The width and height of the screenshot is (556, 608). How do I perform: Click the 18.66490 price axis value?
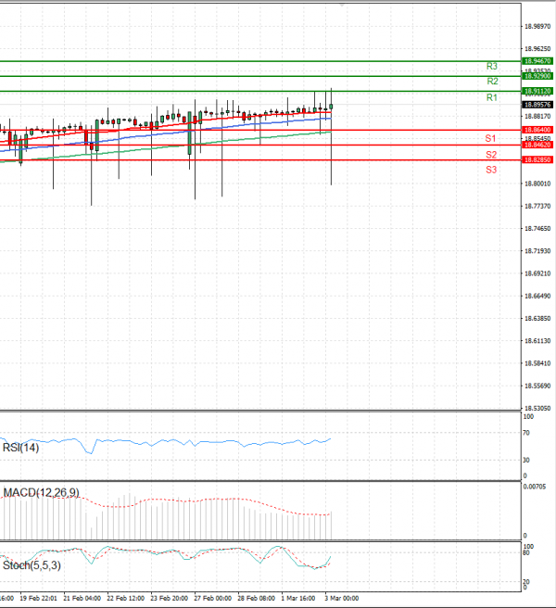[x=537, y=297]
